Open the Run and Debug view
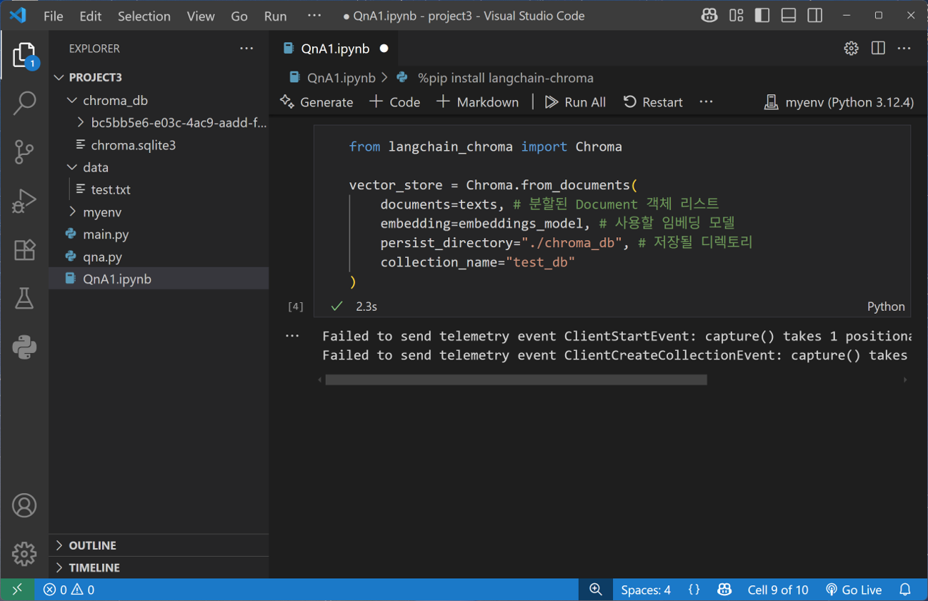The height and width of the screenshot is (601, 928). click(24, 201)
